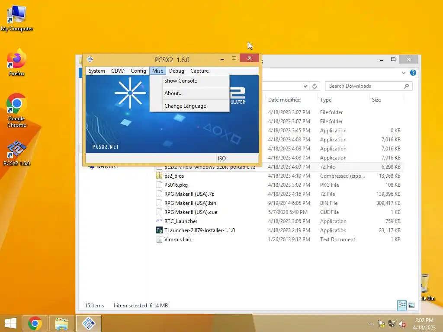Click the ISO status bar field in PCSX2
This screenshot has width=443, height=332.
pyautogui.click(x=238, y=158)
